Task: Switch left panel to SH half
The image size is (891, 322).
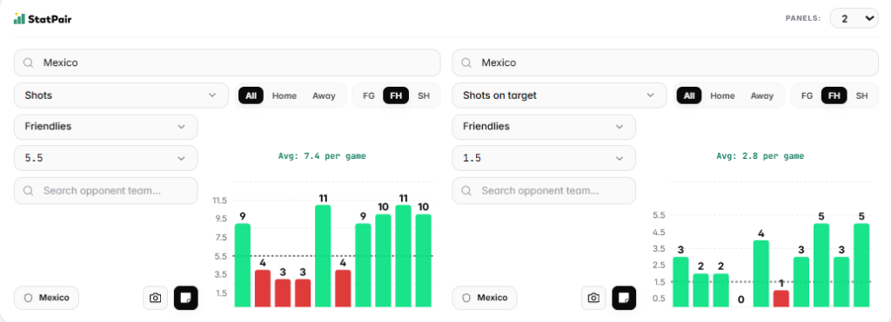Action: [x=424, y=95]
